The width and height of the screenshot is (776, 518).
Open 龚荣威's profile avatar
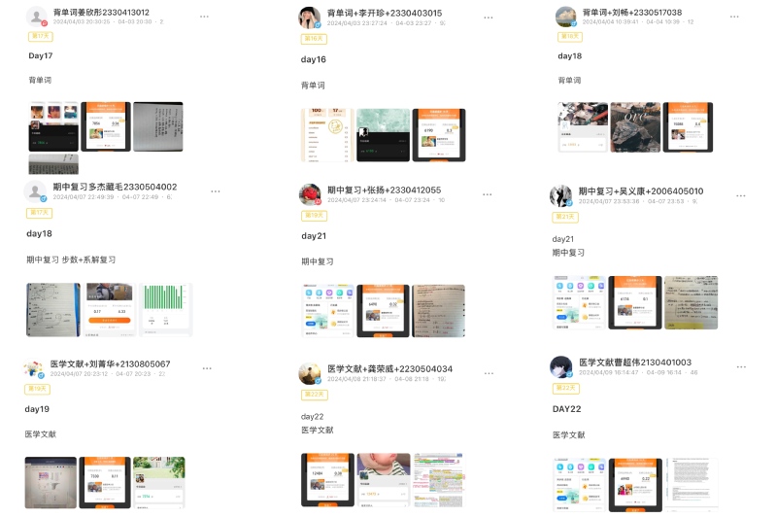click(x=310, y=373)
